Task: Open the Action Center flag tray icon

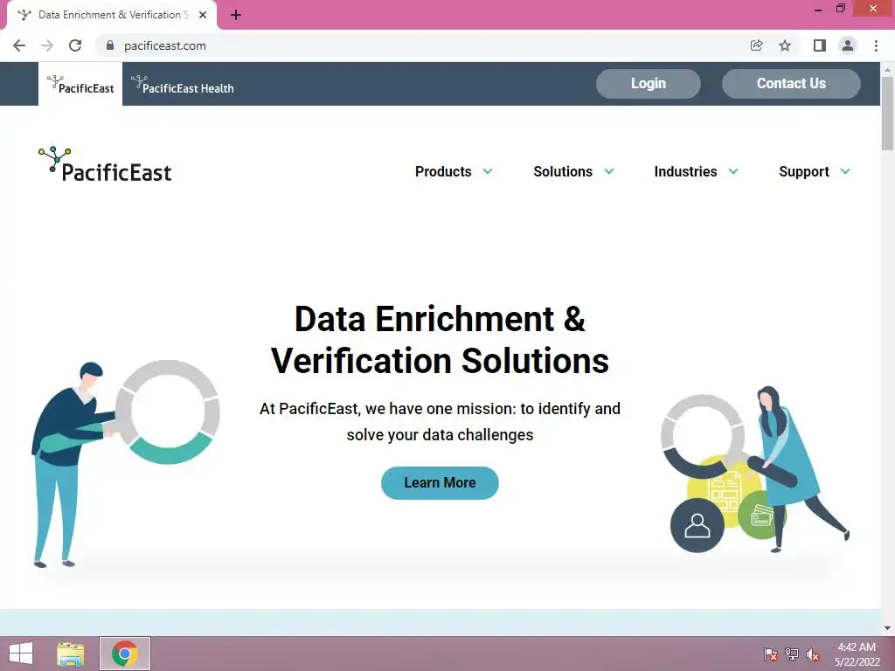Action: [x=770, y=654]
